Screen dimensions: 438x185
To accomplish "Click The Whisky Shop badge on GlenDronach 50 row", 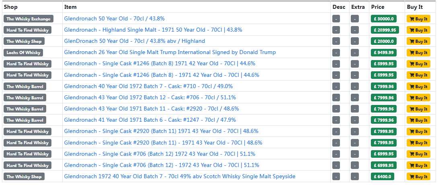I will pyautogui.click(x=24, y=42).
